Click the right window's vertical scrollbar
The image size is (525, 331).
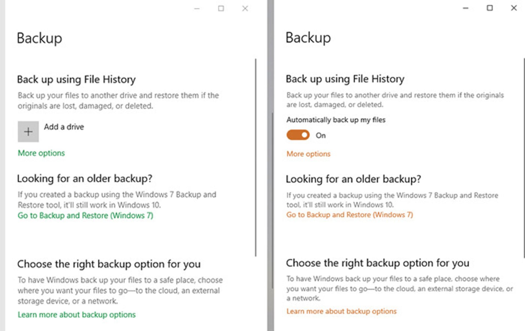coord(524,157)
